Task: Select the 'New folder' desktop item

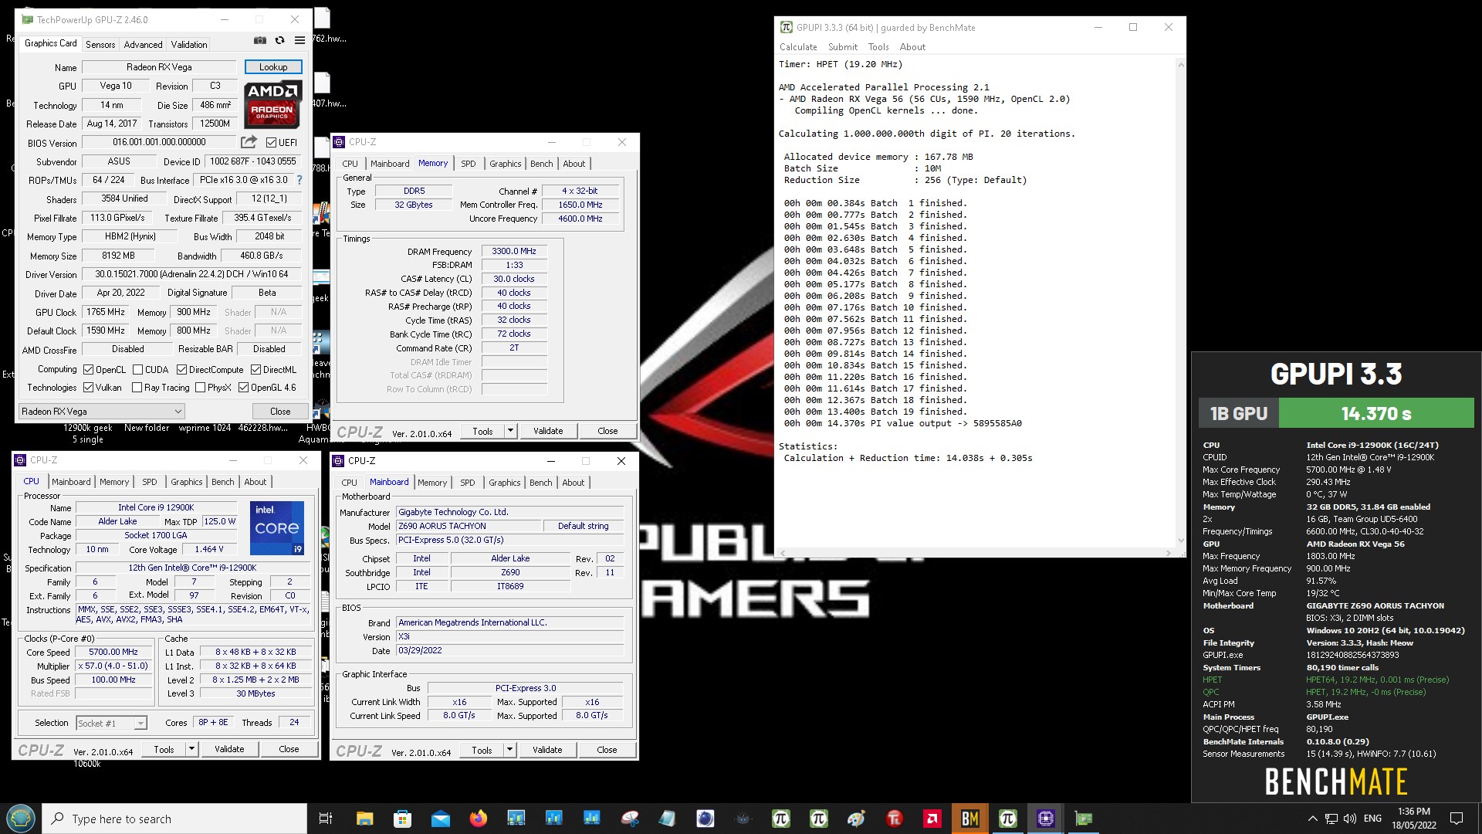Action: point(147,428)
